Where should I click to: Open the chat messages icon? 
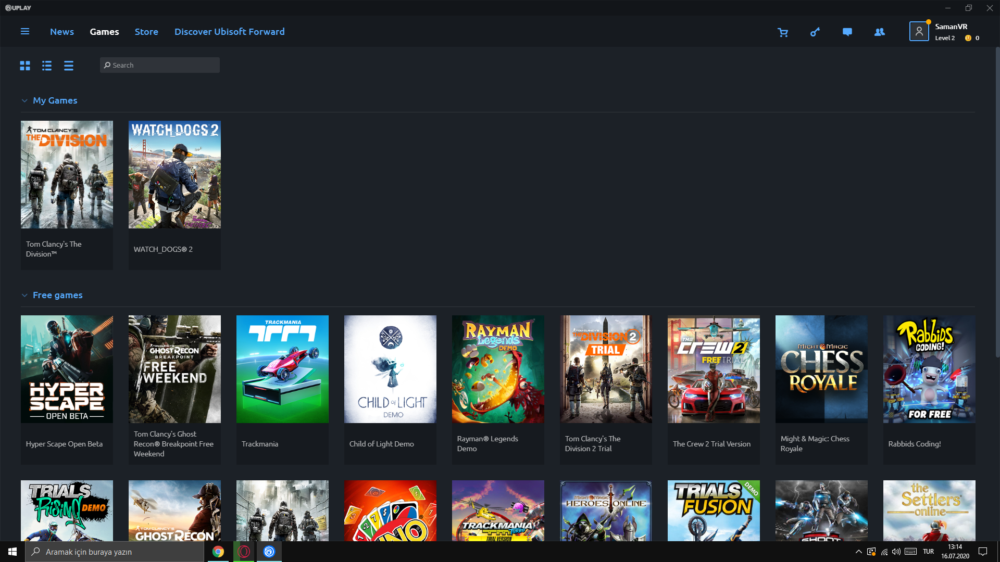847,32
